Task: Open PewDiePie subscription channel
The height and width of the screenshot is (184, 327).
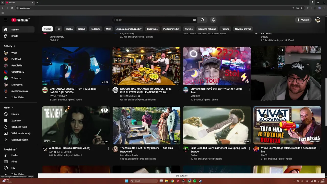Action: tap(18, 66)
